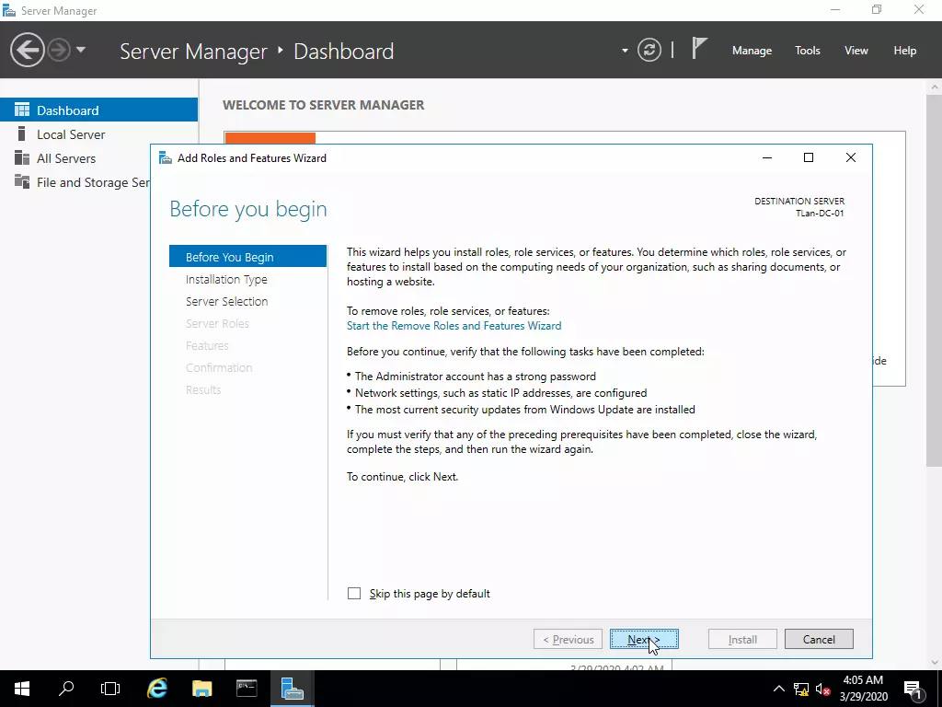Click the forward navigation arrow icon
This screenshot has width=942, height=707.
[x=59, y=50]
